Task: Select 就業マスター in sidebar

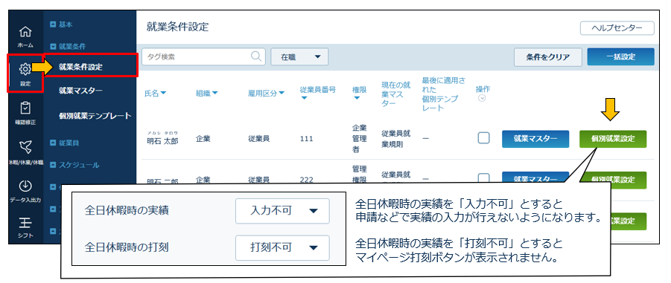Action: (x=80, y=91)
